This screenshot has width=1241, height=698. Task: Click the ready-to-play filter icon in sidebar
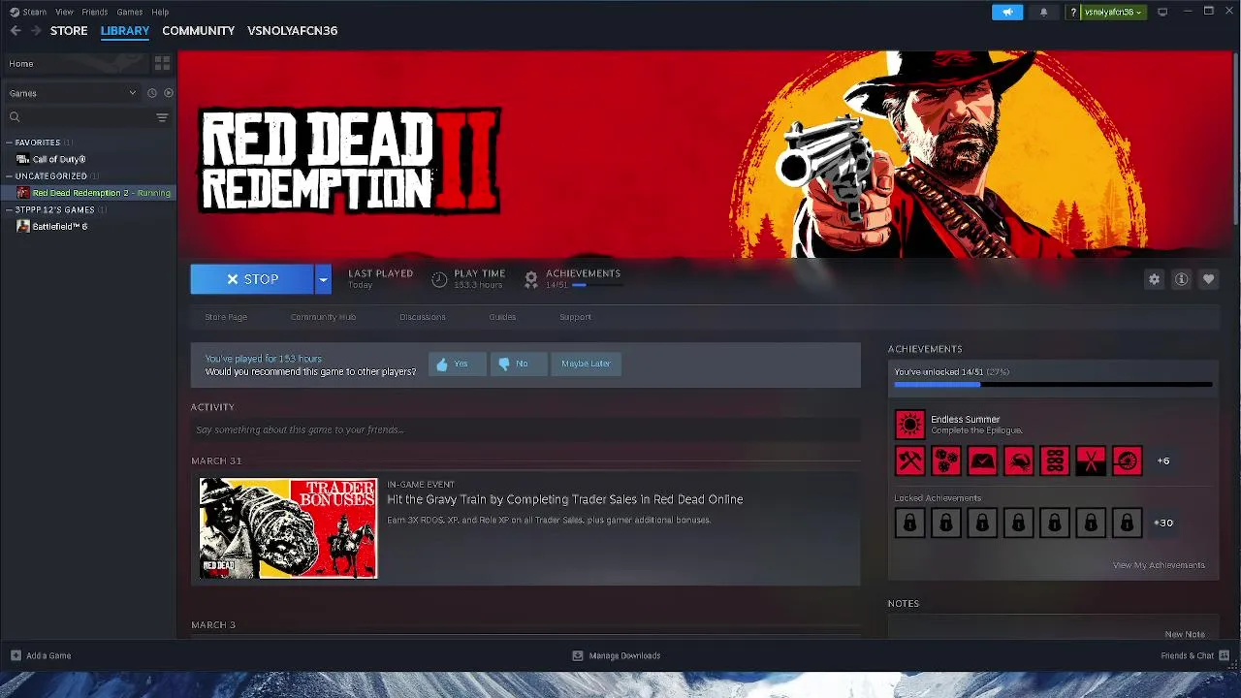[x=169, y=93]
